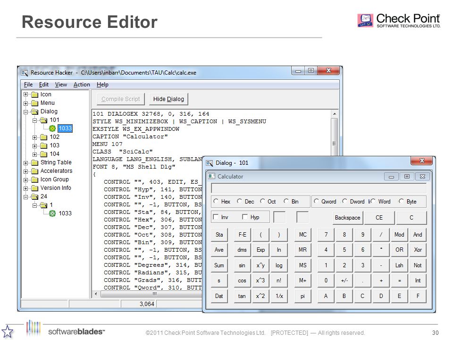The width and height of the screenshot is (453, 340).
Task: Open the Help menu
Action: coord(102,85)
